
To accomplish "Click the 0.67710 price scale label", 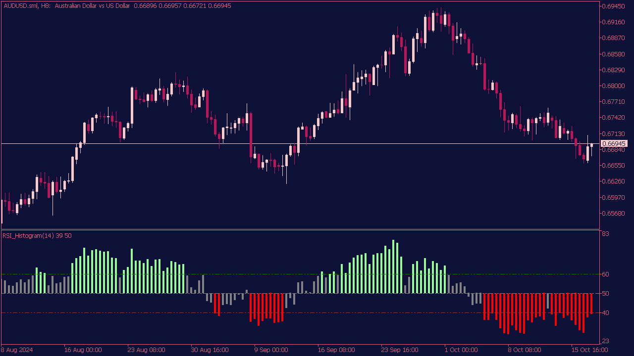I will click(x=613, y=101).
